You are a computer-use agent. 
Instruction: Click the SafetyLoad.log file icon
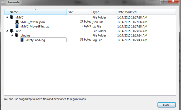pyautogui.click(x=22, y=40)
